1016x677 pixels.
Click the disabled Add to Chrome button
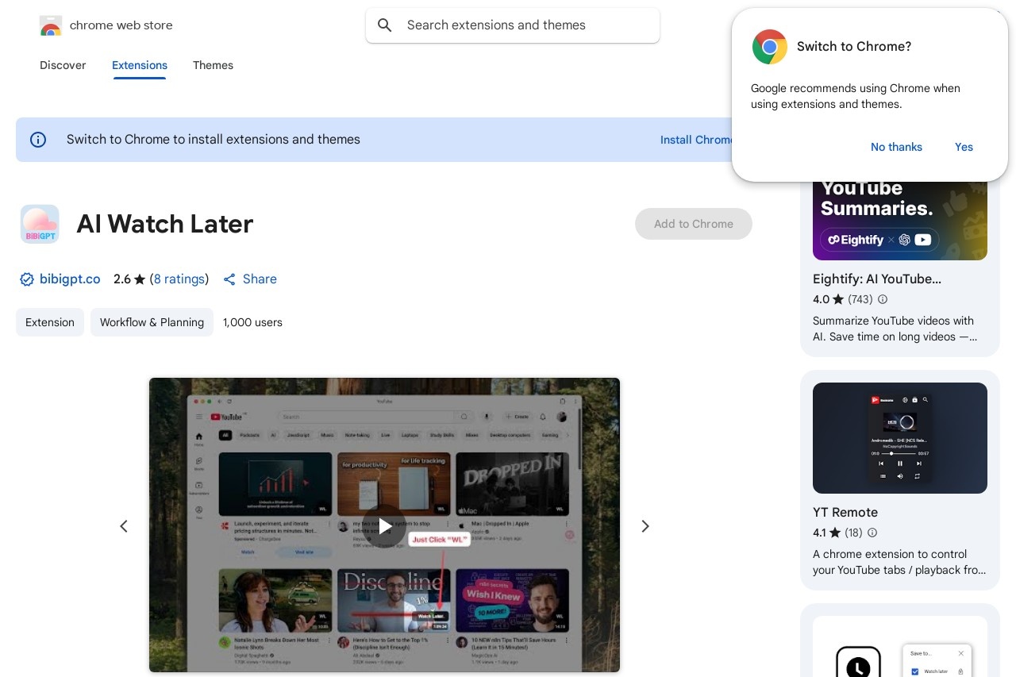click(694, 224)
